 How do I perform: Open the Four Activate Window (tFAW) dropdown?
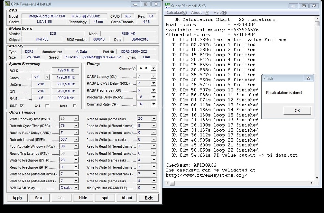coord(76,146)
